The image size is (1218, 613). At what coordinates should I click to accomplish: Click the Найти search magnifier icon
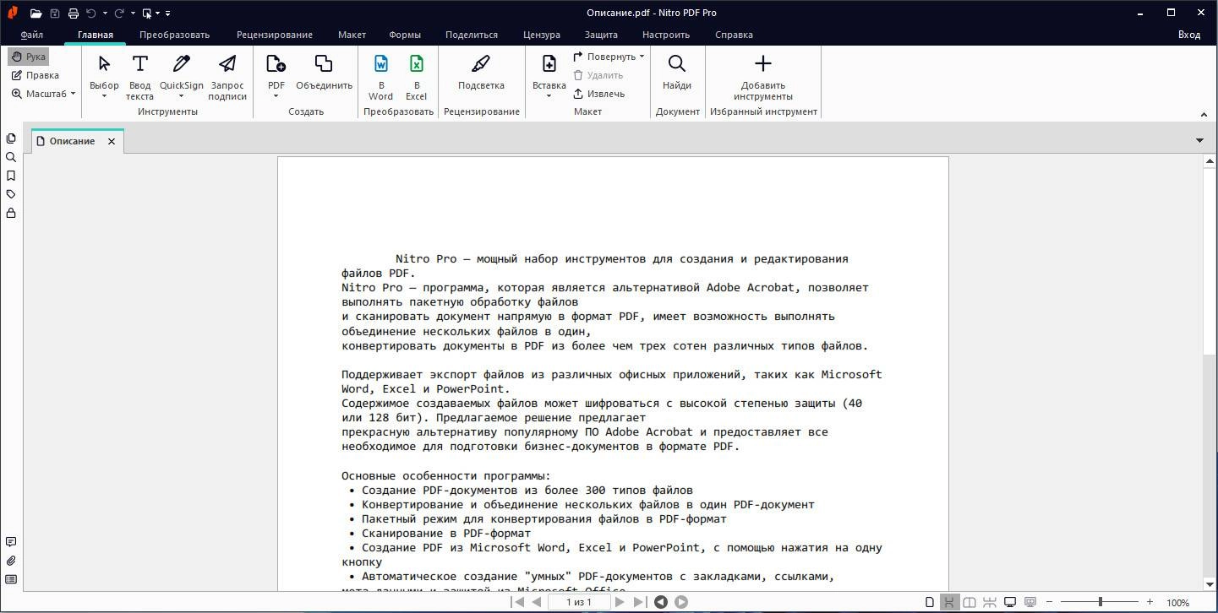tap(677, 64)
